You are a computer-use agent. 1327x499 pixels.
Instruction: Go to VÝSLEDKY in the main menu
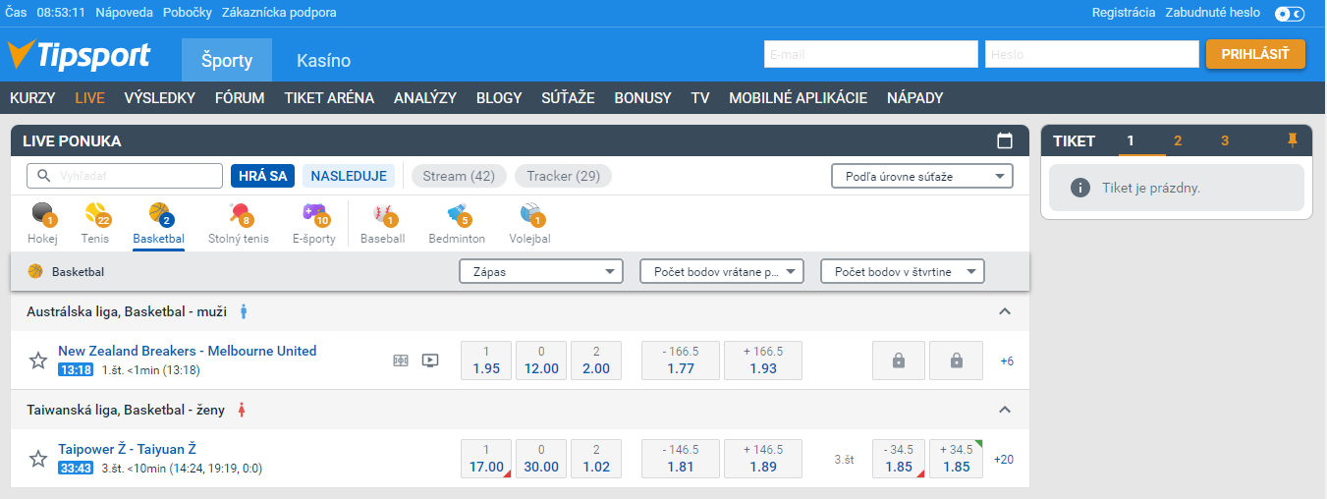click(159, 97)
